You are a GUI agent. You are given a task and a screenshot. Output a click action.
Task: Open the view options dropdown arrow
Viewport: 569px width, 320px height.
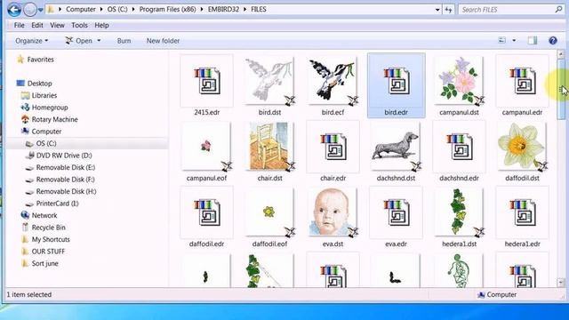pyautogui.click(x=514, y=40)
